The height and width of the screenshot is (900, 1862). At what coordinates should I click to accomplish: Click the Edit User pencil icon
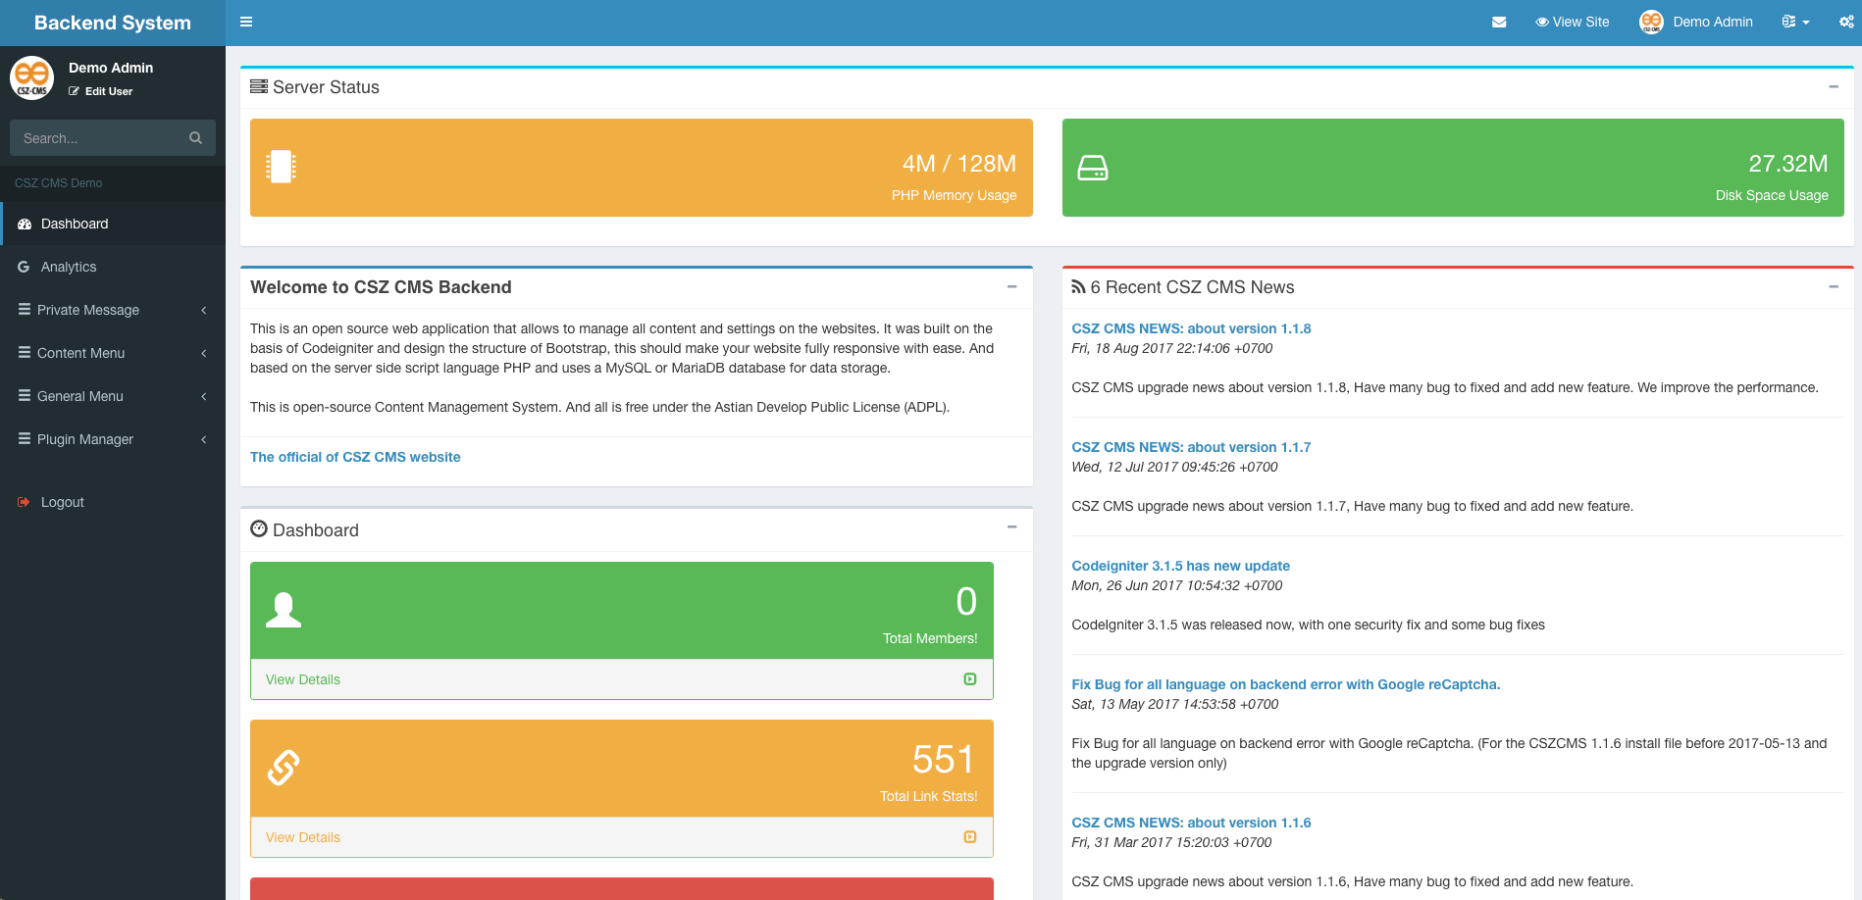point(74,91)
